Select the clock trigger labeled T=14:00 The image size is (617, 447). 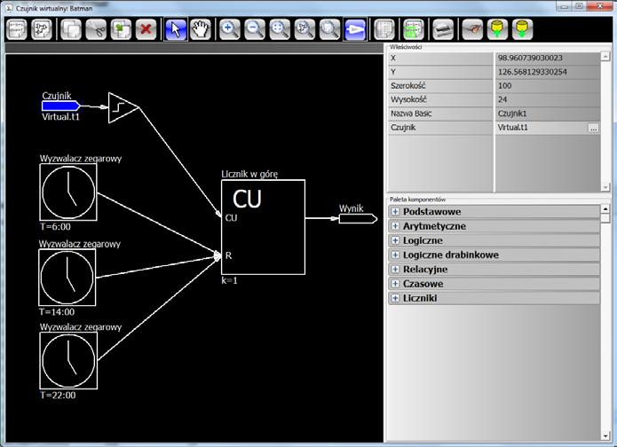point(67,278)
